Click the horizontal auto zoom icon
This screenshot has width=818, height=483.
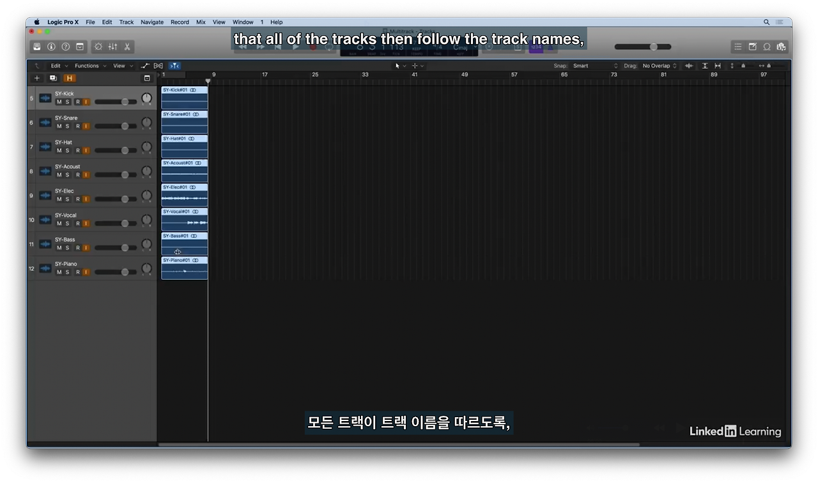coord(718,66)
